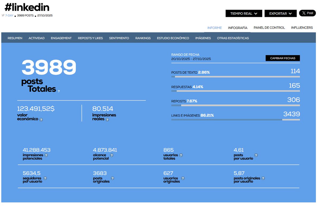Click LINKS E IMÁGENES progress bar
Screen dimensions: 321x206
coord(235,120)
